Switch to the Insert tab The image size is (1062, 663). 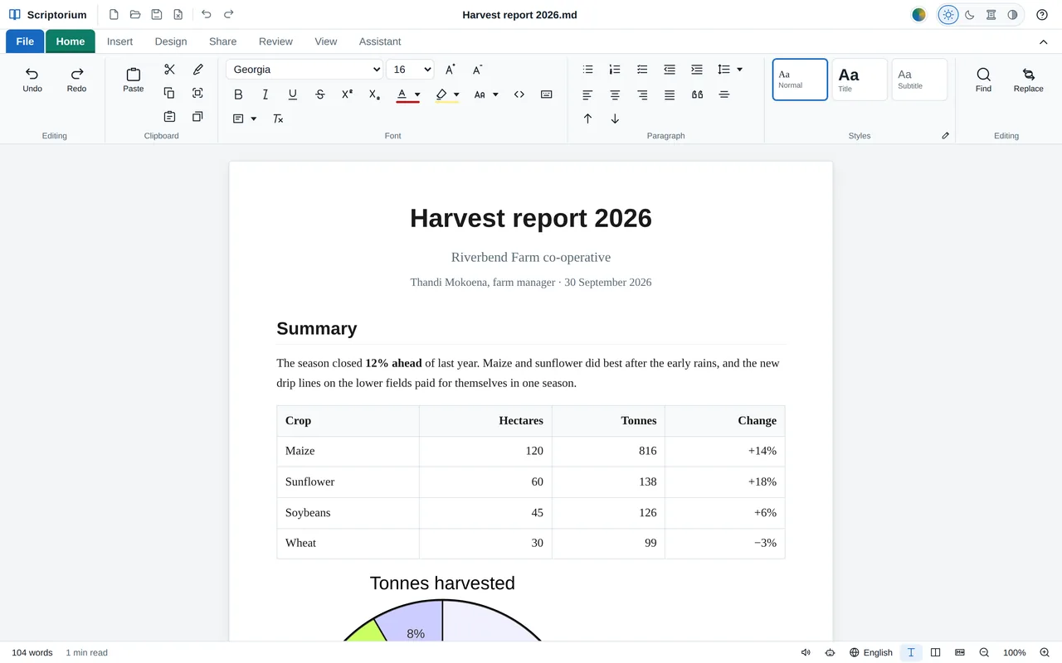pyautogui.click(x=120, y=41)
